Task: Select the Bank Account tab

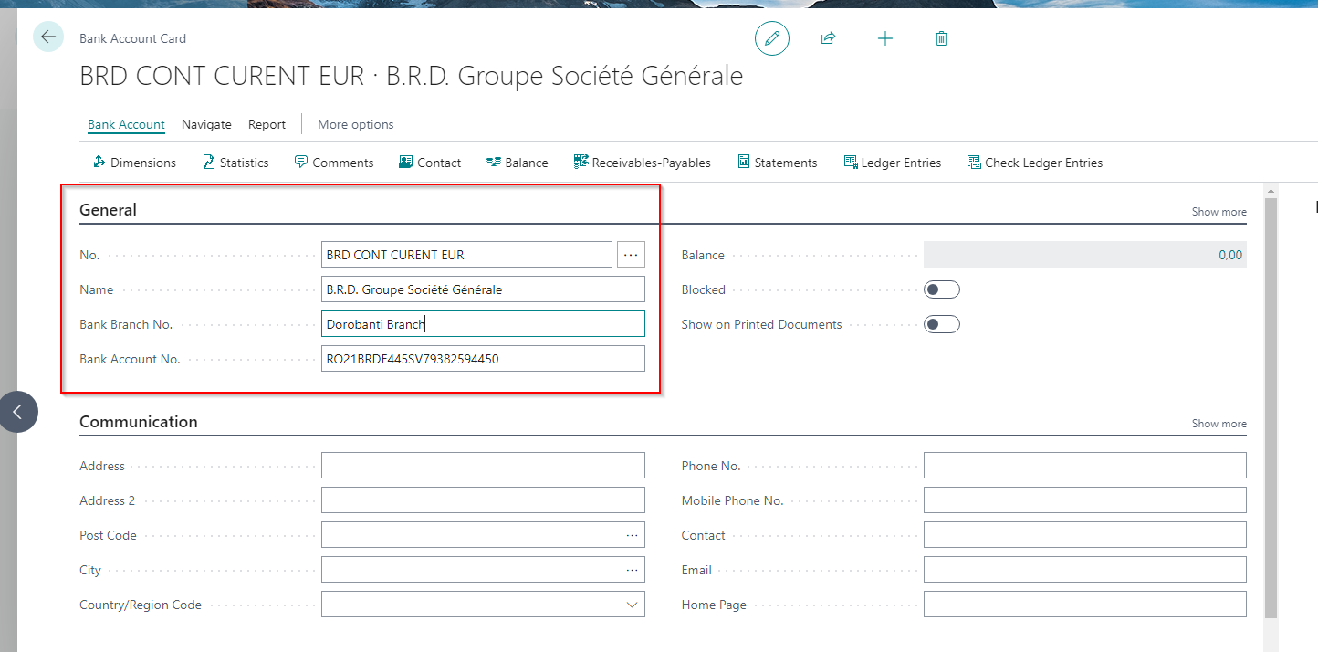Action: click(x=126, y=124)
